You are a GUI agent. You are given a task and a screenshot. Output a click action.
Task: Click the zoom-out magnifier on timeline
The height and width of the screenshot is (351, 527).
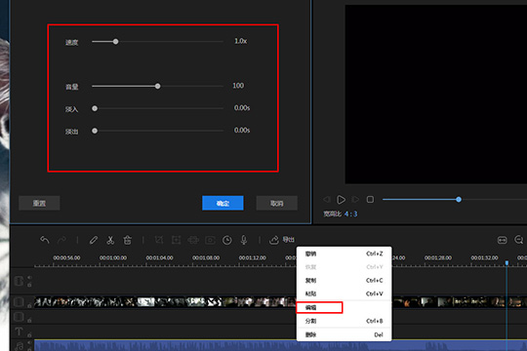pos(519,240)
